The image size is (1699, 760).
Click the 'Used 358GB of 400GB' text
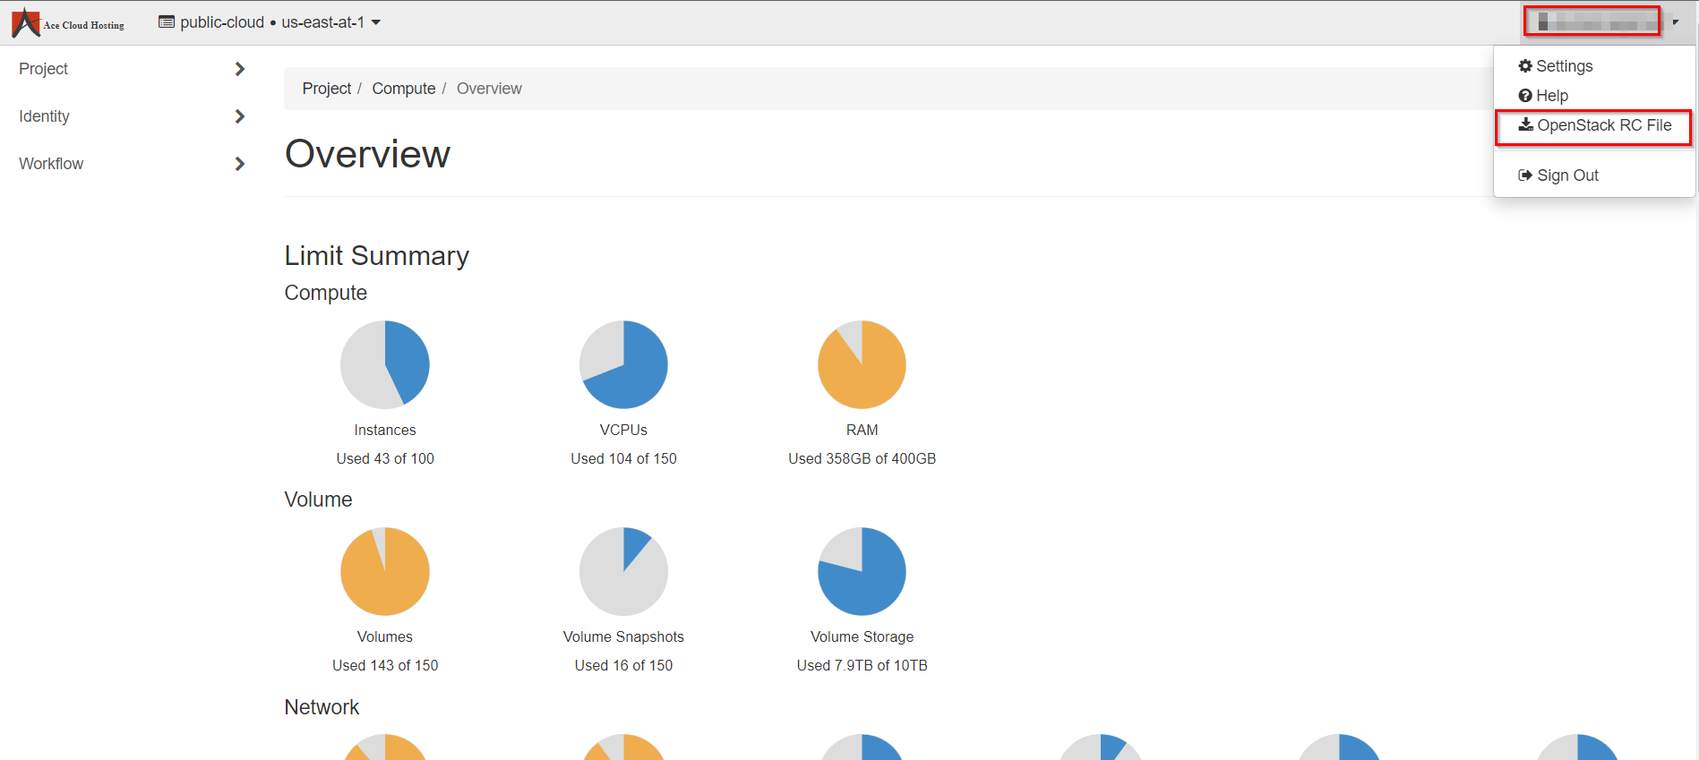862,458
